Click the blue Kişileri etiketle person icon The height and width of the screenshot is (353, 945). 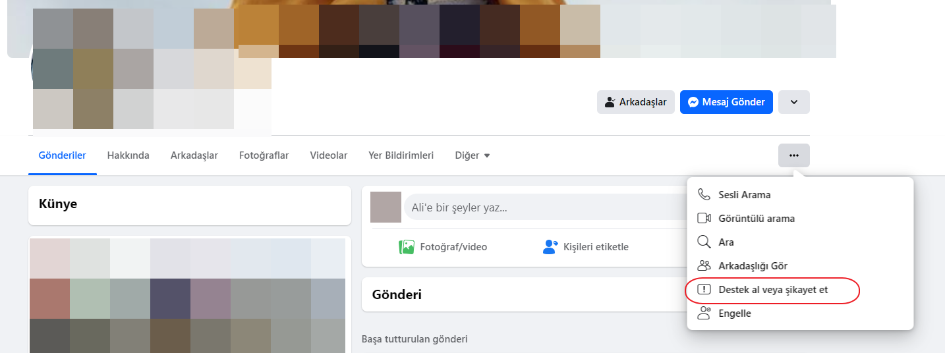[x=550, y=247]
